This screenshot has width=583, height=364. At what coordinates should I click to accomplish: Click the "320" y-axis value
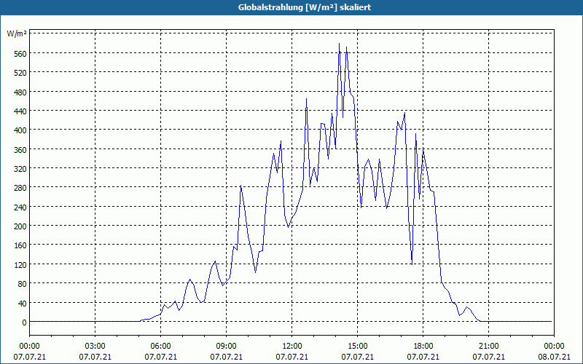pos(21,169)
